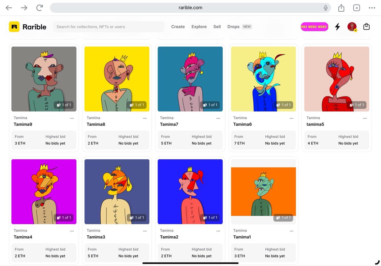381x266 pixels.
Task: Open the Tamima8 more options menu
Action: tap(145, 118)
